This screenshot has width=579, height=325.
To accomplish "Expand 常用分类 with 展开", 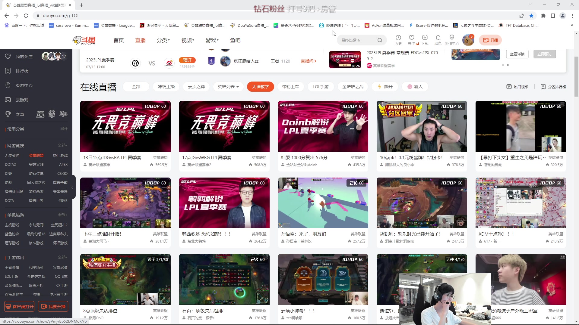I will (64, 129).
